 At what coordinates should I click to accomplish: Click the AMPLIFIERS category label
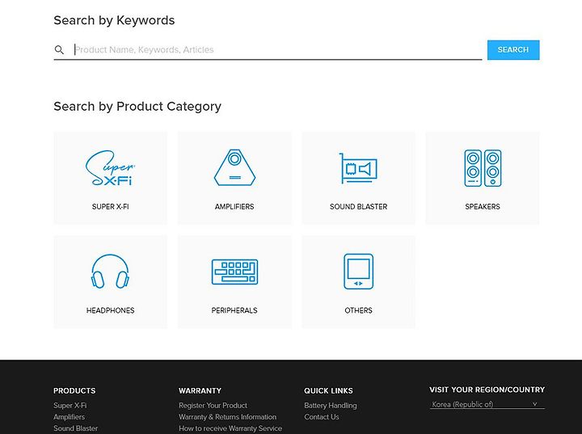coord(234,207)
